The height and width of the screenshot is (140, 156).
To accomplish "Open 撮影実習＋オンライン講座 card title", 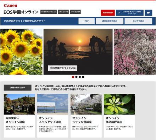I will (x=15, y=120).
